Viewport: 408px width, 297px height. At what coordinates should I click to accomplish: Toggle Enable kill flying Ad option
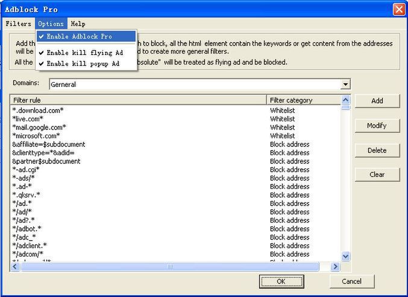[x=86, y=53]
